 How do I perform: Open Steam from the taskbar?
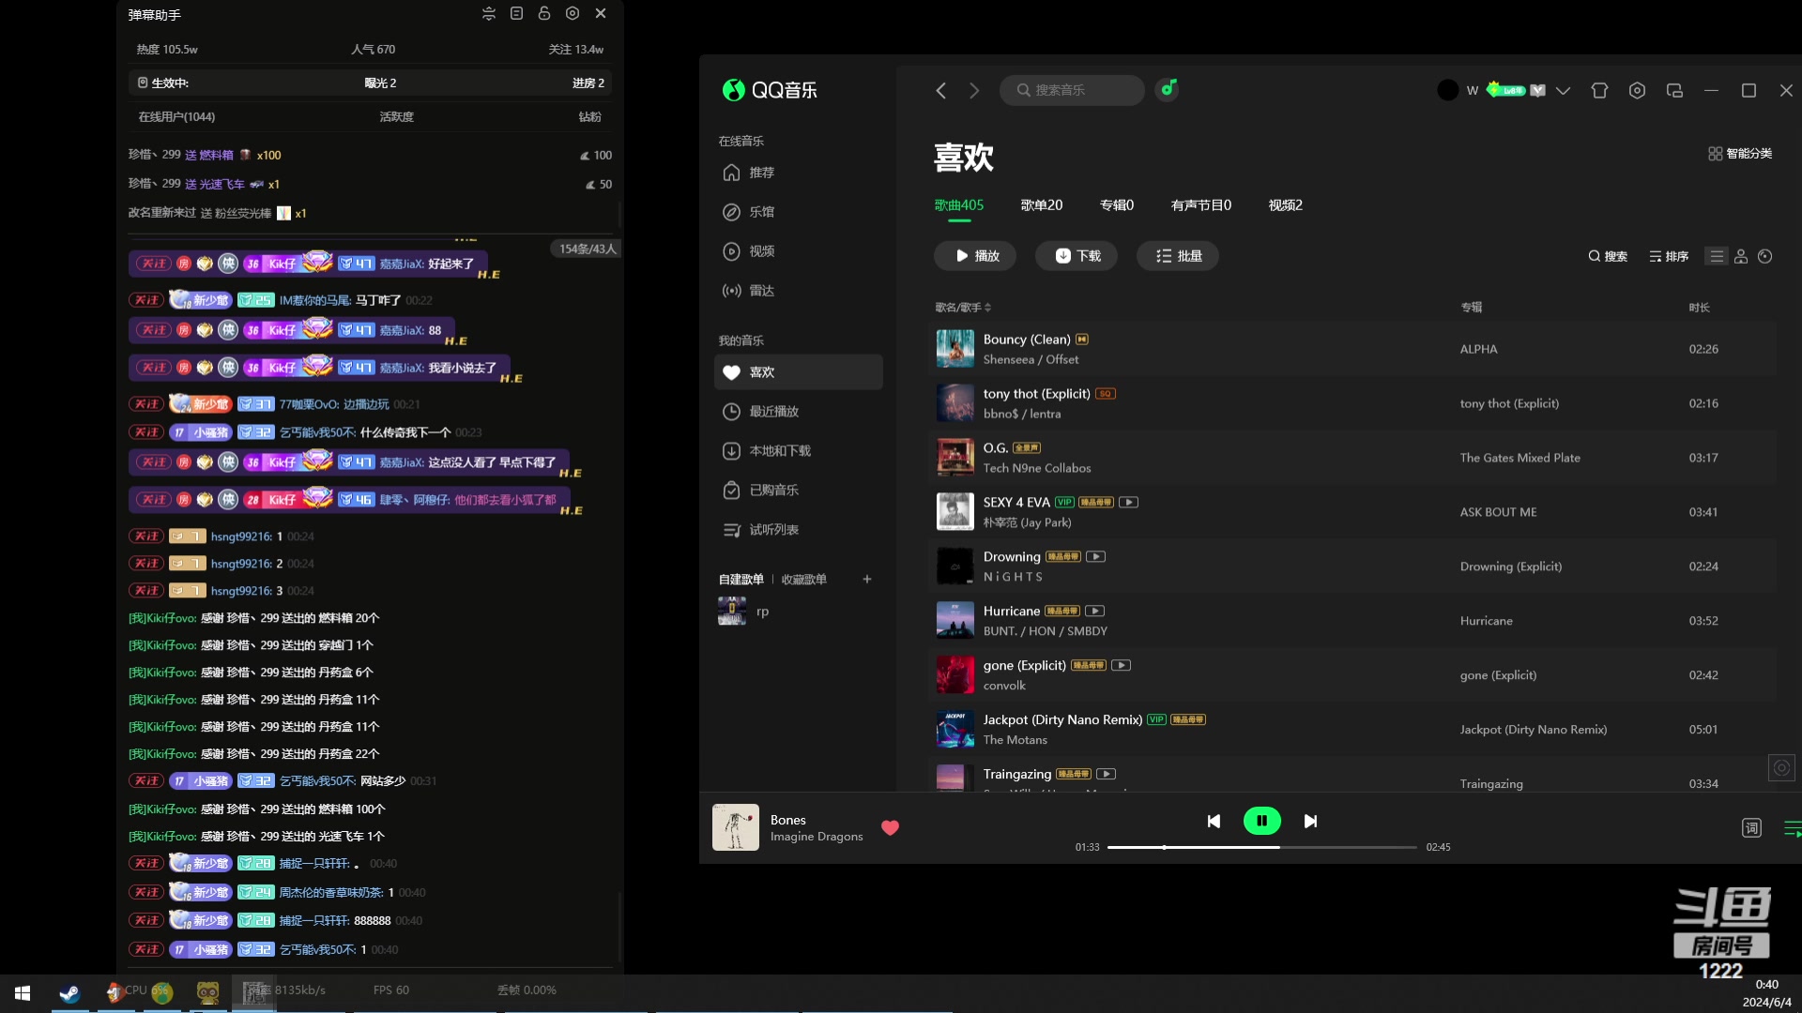tap(69, 993)
